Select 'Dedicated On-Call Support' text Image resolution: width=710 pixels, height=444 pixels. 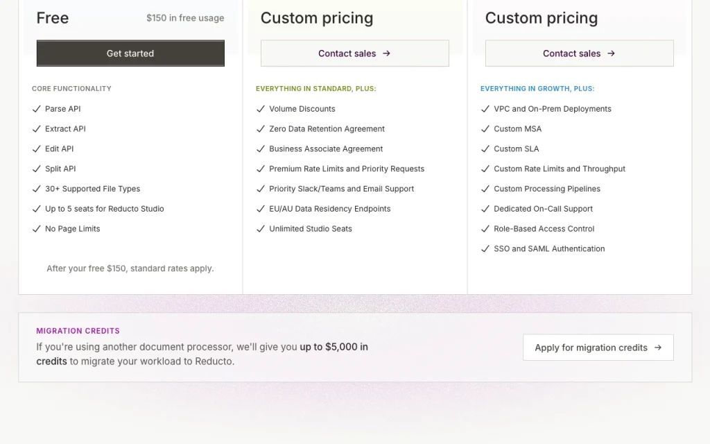pyautogui.click(x=544, y=208)
